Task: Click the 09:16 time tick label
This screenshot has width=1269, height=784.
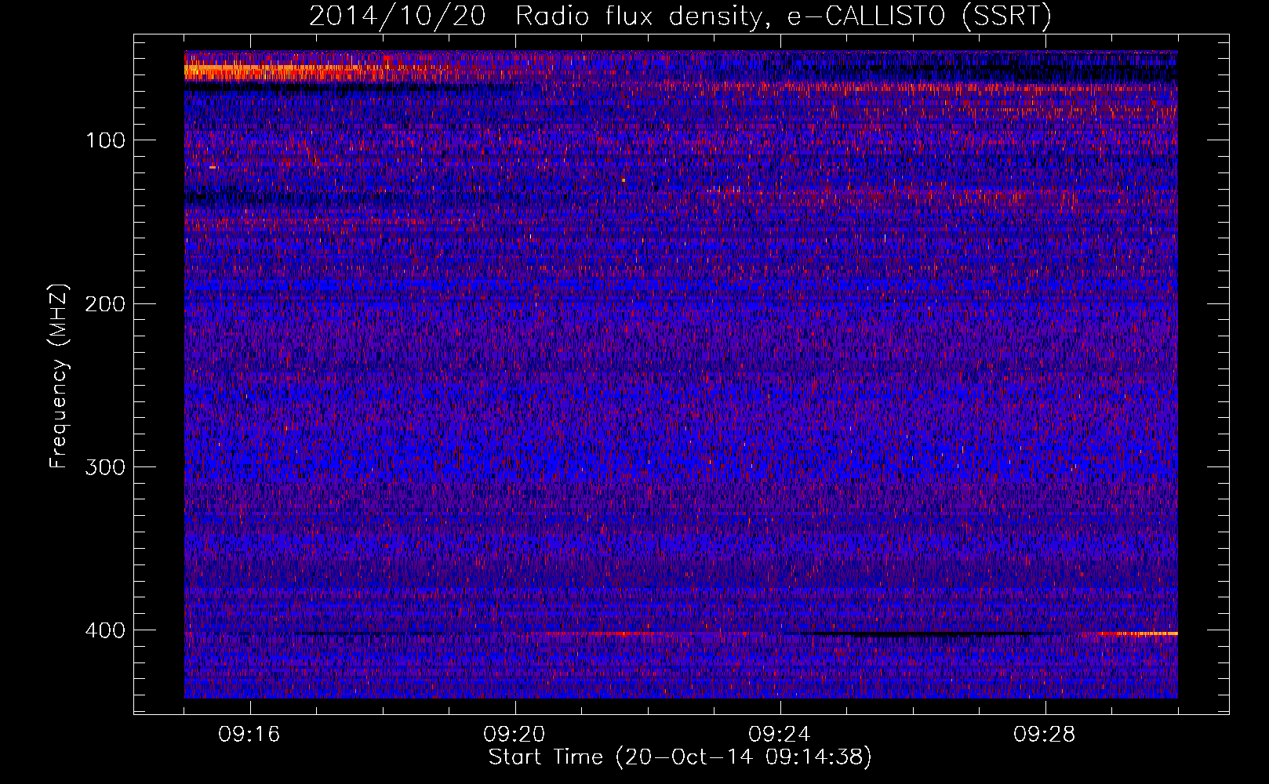Action: [x=249, y=735]
